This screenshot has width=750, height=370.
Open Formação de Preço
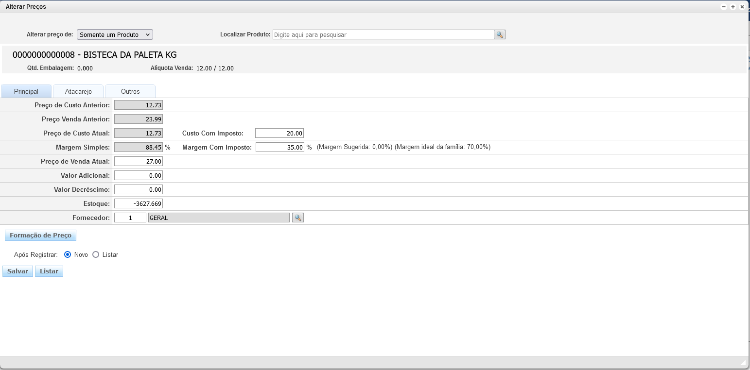[x=40, y=235]
